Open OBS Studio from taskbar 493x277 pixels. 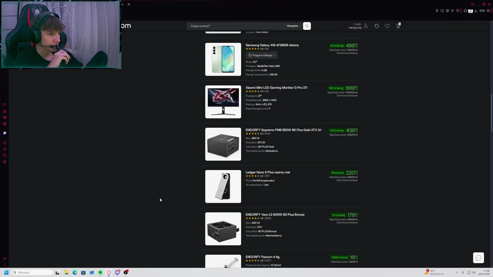(x=126, y=272)
